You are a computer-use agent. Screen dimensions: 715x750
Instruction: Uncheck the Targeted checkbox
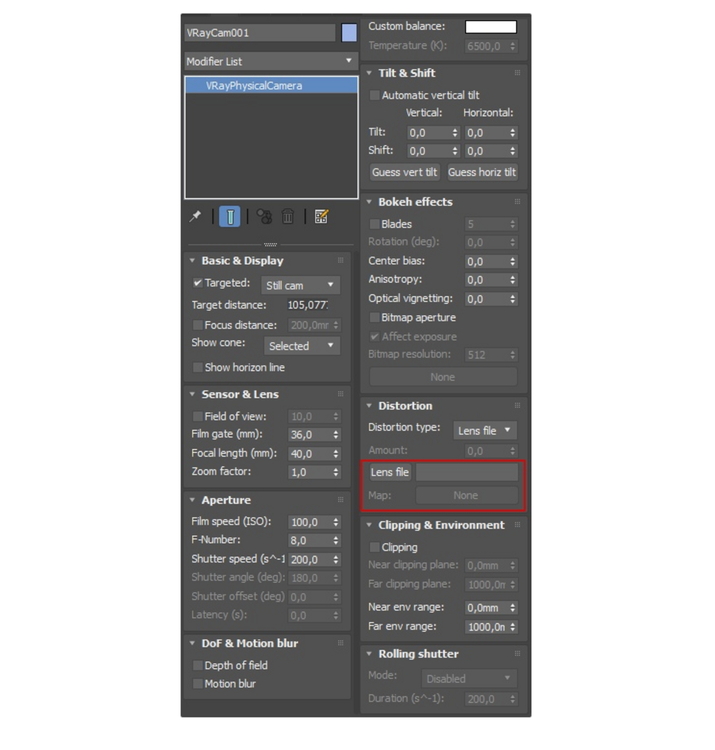(x=198, y=283)
